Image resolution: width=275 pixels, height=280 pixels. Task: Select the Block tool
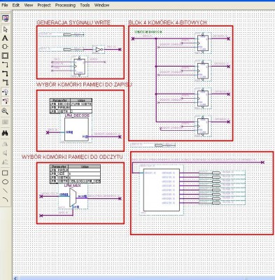pos(5,56)
